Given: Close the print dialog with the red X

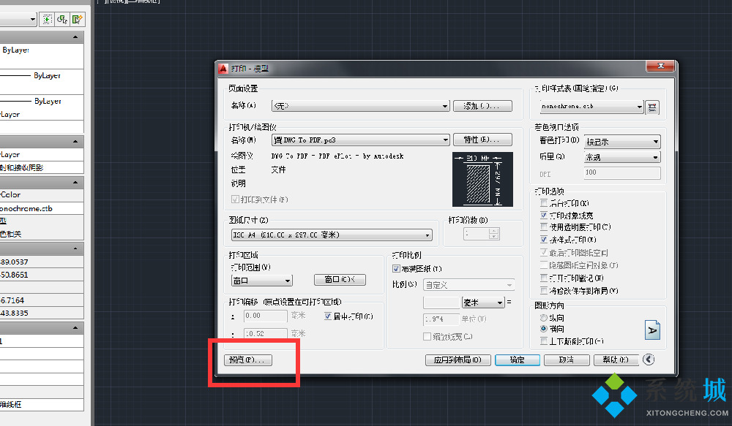Looking at the screenshot, I should tap(660, 67).
